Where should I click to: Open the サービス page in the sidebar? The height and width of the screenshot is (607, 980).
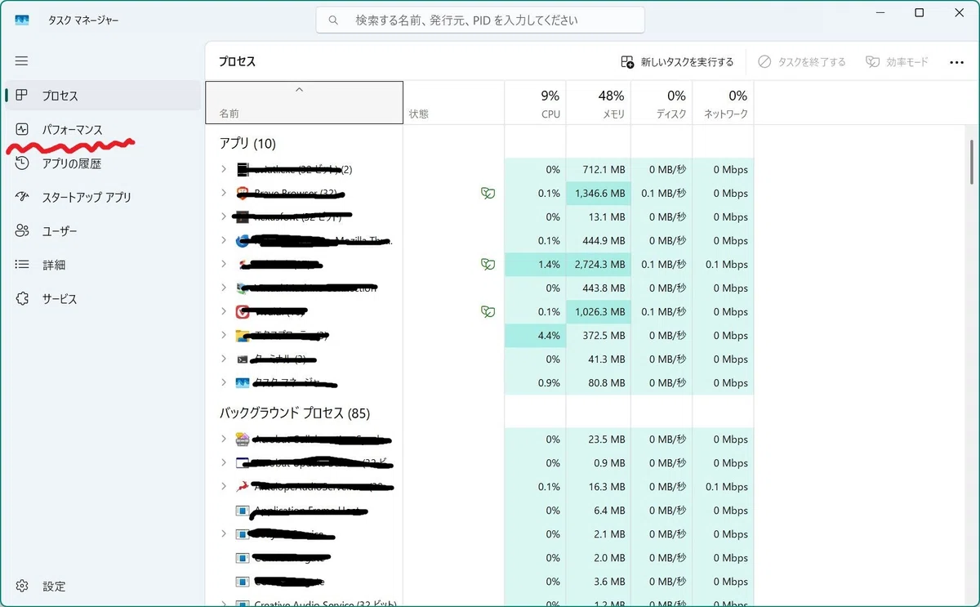[103, 299]
